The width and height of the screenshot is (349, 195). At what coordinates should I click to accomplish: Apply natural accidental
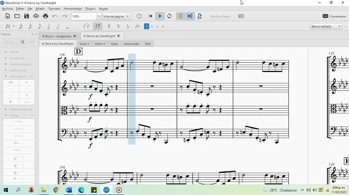(x=118, y=27)
